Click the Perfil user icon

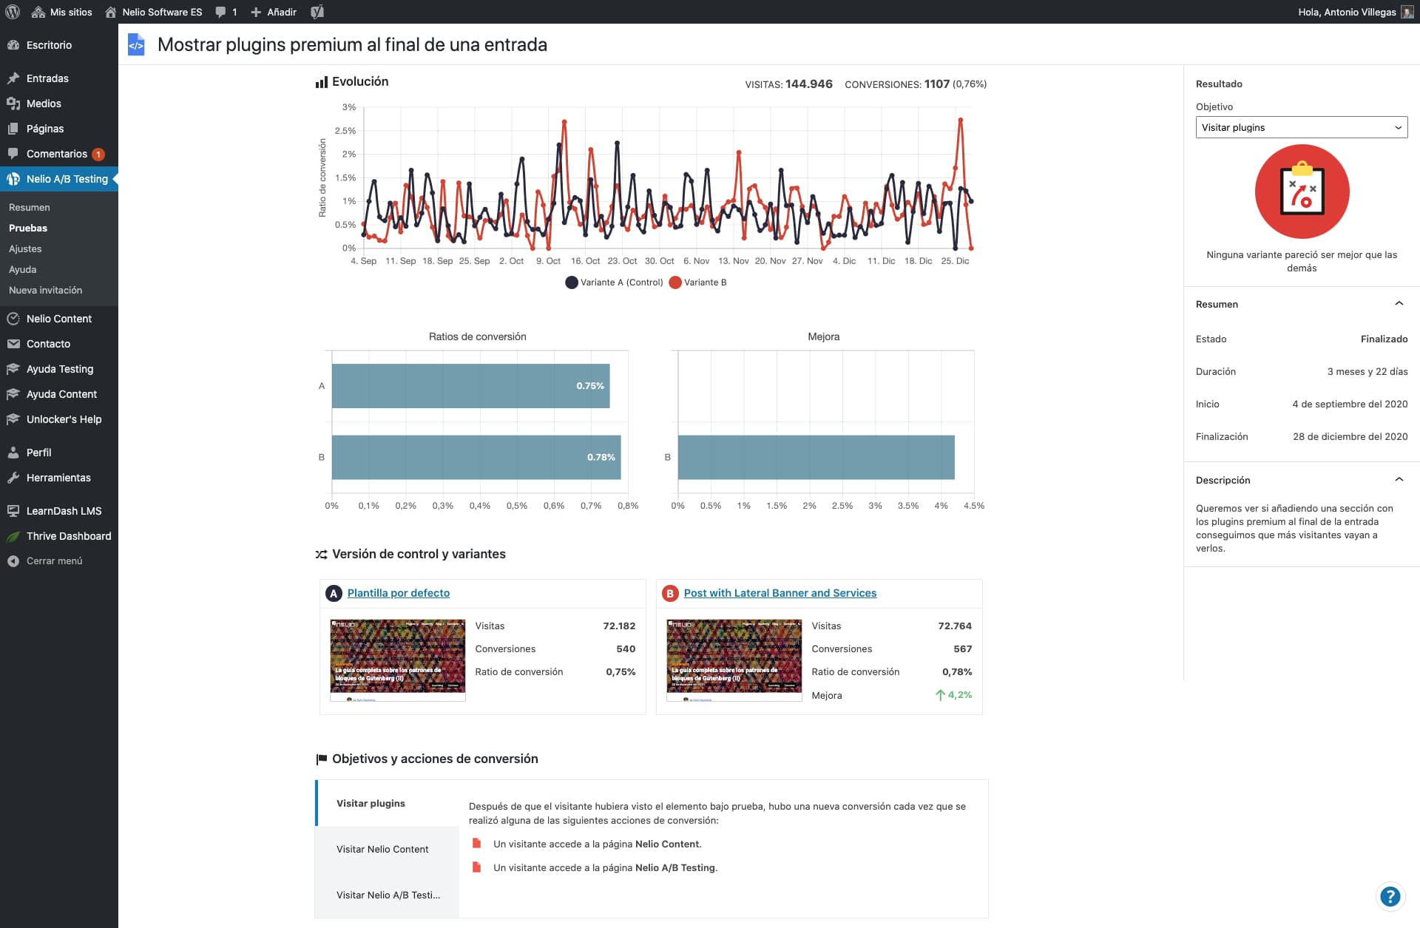point(13,453)
